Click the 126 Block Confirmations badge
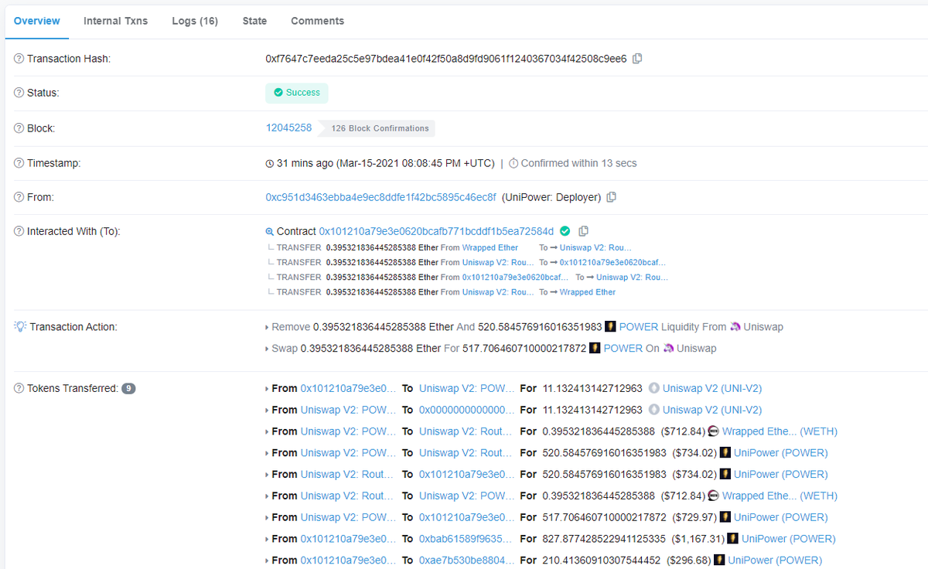Image resolution: width=928 pixels, height=569 pixels. coord(377,128)
